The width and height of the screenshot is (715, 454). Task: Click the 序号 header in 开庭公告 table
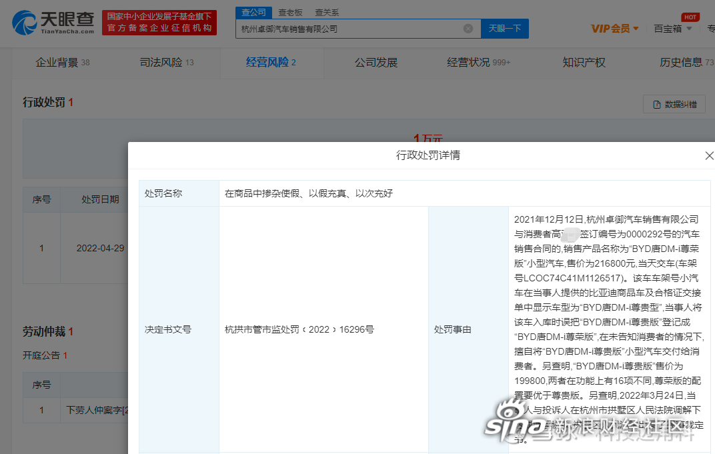(x=41, y=385)
